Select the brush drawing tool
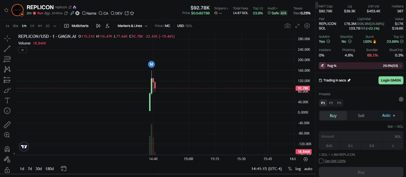Screen dimensions: 406x177 [x=7, y=90]
